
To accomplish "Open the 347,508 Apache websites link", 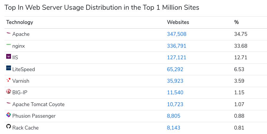I will [x=177, y=34].
